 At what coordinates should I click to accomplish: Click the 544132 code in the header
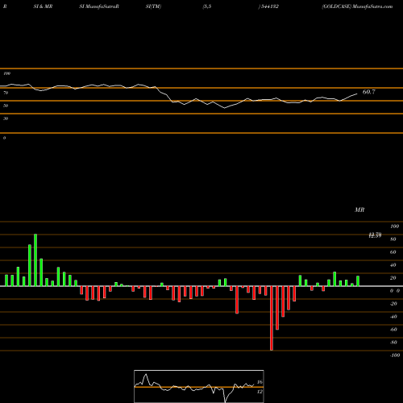tap(269, 6)
